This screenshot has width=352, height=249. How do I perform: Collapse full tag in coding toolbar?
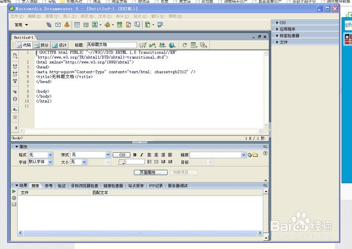(x=15, y=66)
